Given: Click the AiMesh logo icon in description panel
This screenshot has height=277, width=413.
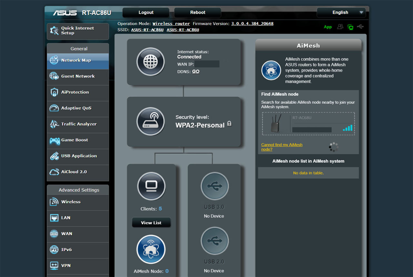Looking at the screenshot, I should click(x=271, y=70).
